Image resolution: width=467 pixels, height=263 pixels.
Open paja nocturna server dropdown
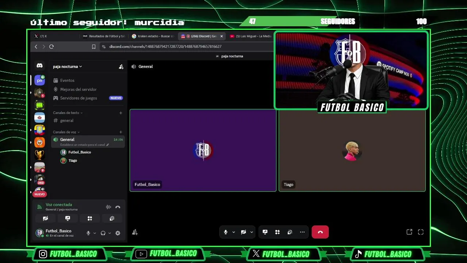coord(67,67)
